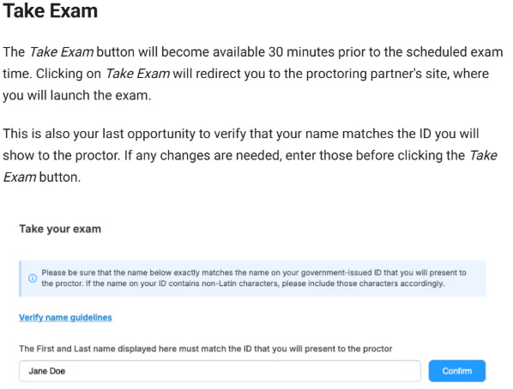The image size is (513, 389).
Task: Click the paragraph starting This is also your last opportunity
Action: [x=250, y=155]
